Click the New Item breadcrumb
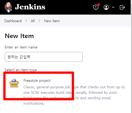Viewport: 132px width, 113px height. 52,21
